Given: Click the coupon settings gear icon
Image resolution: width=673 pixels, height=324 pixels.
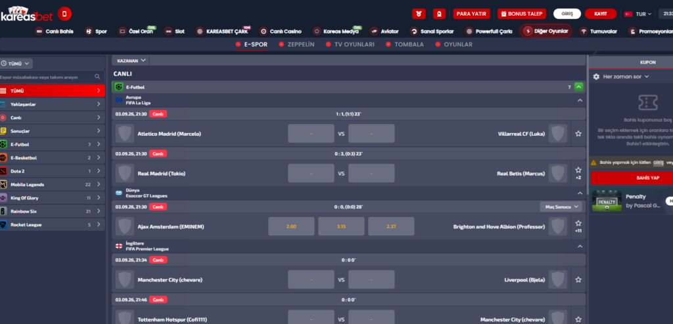Looking at the screenshot, I should point(596,77).
